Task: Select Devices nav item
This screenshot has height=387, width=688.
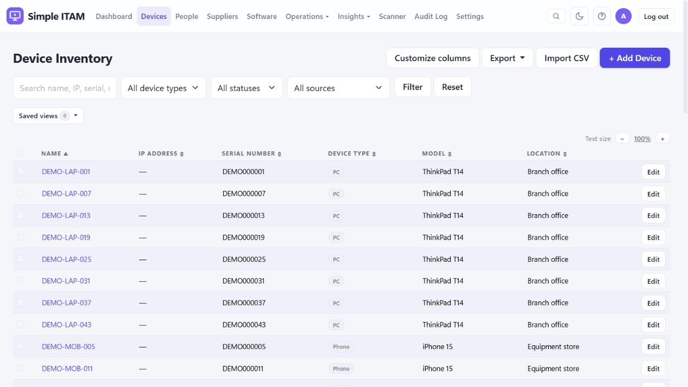Action: click(x=154, y=16)
